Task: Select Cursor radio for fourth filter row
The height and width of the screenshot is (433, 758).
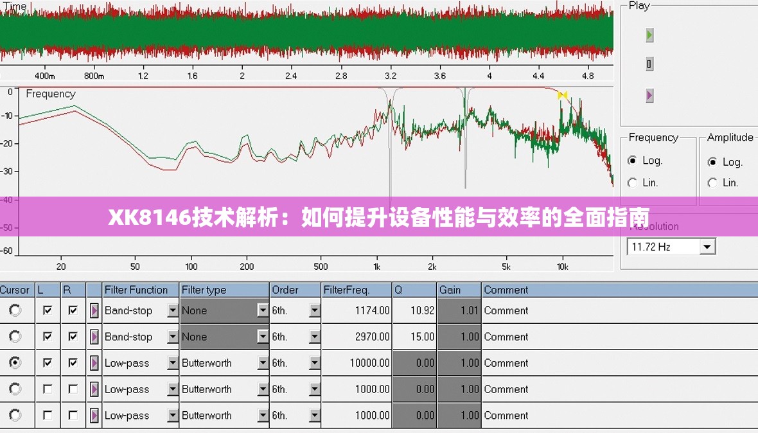Action: [x=15, y=389]
